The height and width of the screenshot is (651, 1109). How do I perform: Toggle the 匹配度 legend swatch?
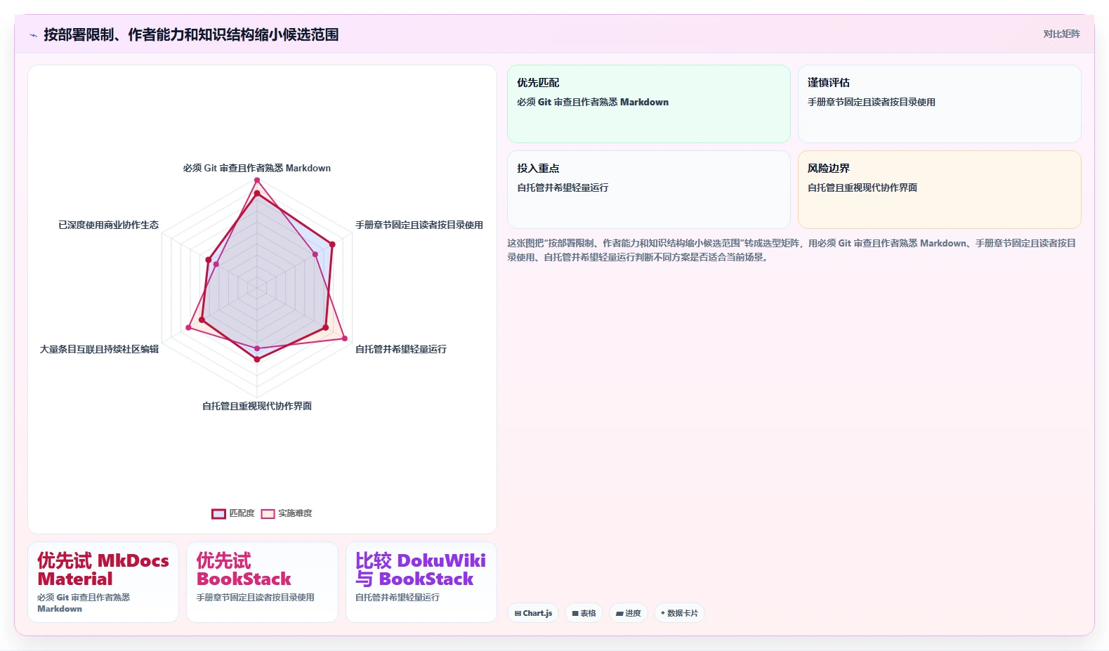[x=218, y=513]
